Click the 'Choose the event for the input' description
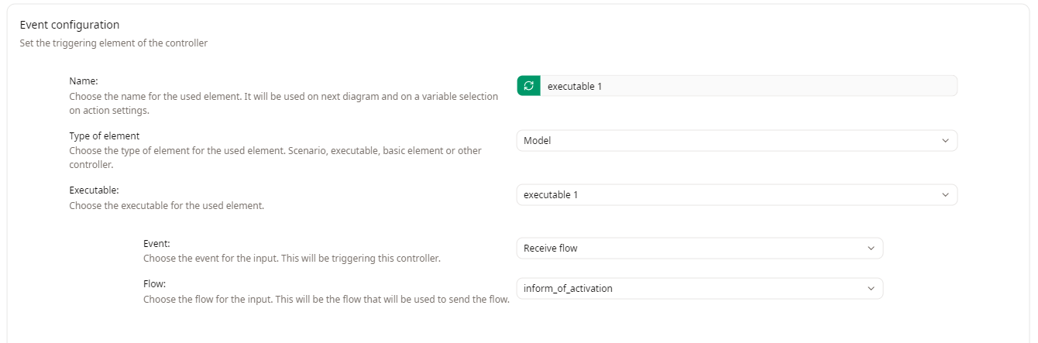The height and width of the screenshot is (343, 1038). 291,258
